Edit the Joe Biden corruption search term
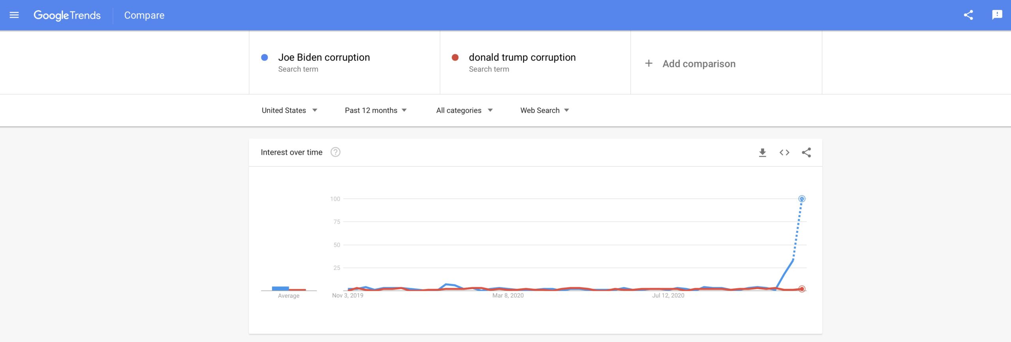 [x=324, y=58]
